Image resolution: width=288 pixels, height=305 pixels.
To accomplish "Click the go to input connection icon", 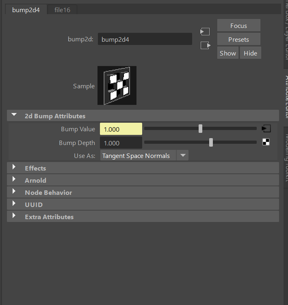I will 205,32.
